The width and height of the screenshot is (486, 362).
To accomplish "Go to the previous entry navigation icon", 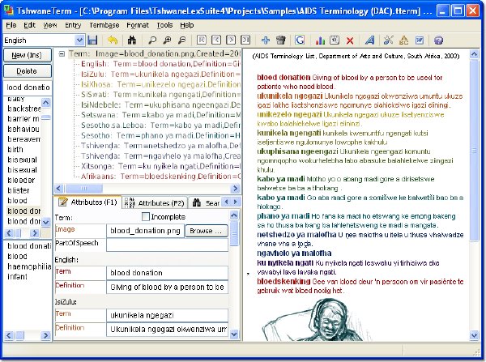I will click(x=216, y=40).
